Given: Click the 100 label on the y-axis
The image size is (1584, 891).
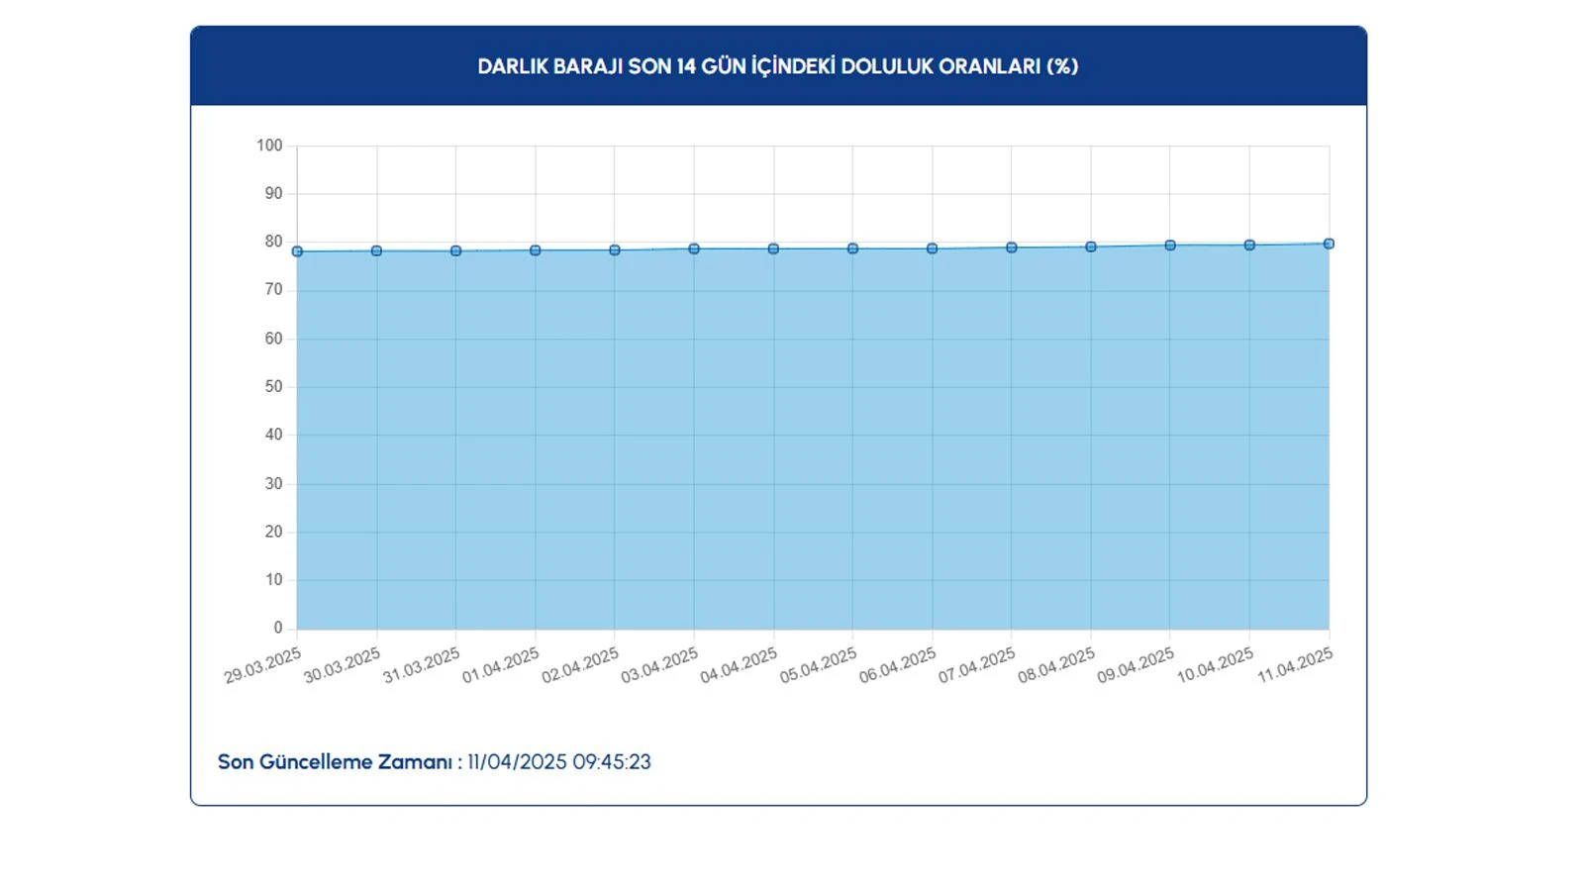Looking at the screenshot, I should [x=269, y=146].
